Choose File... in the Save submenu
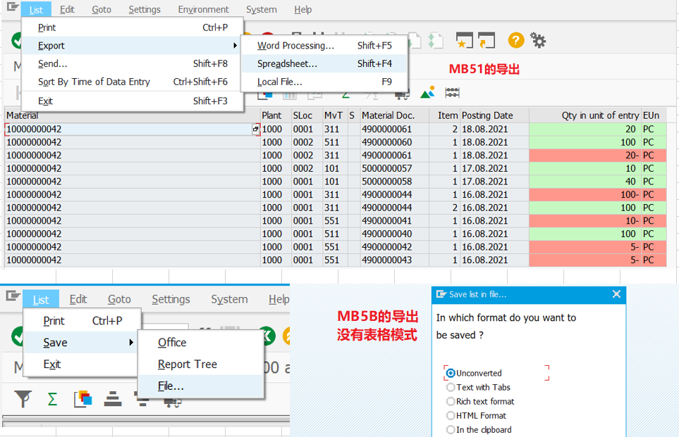Image resolution: width=679 pixels, height=437 pixels. coord(200,386)
